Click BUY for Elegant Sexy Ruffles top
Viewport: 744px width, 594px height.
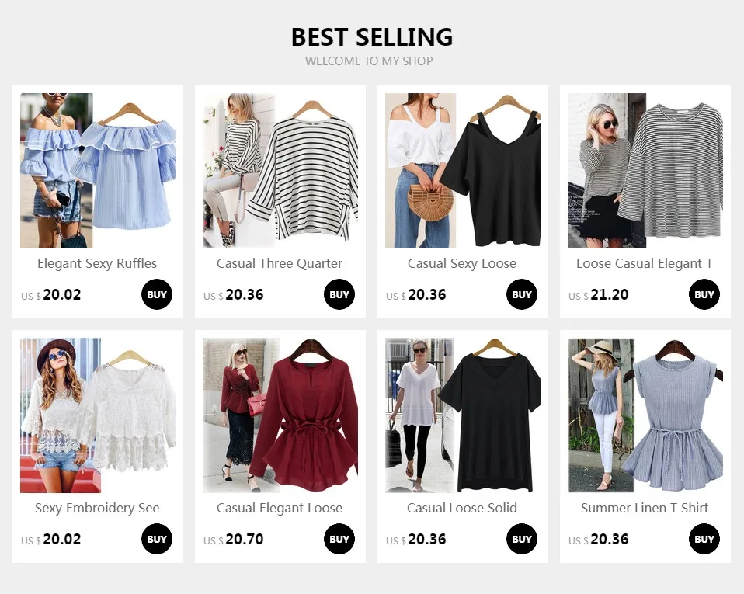pos(157,294)
